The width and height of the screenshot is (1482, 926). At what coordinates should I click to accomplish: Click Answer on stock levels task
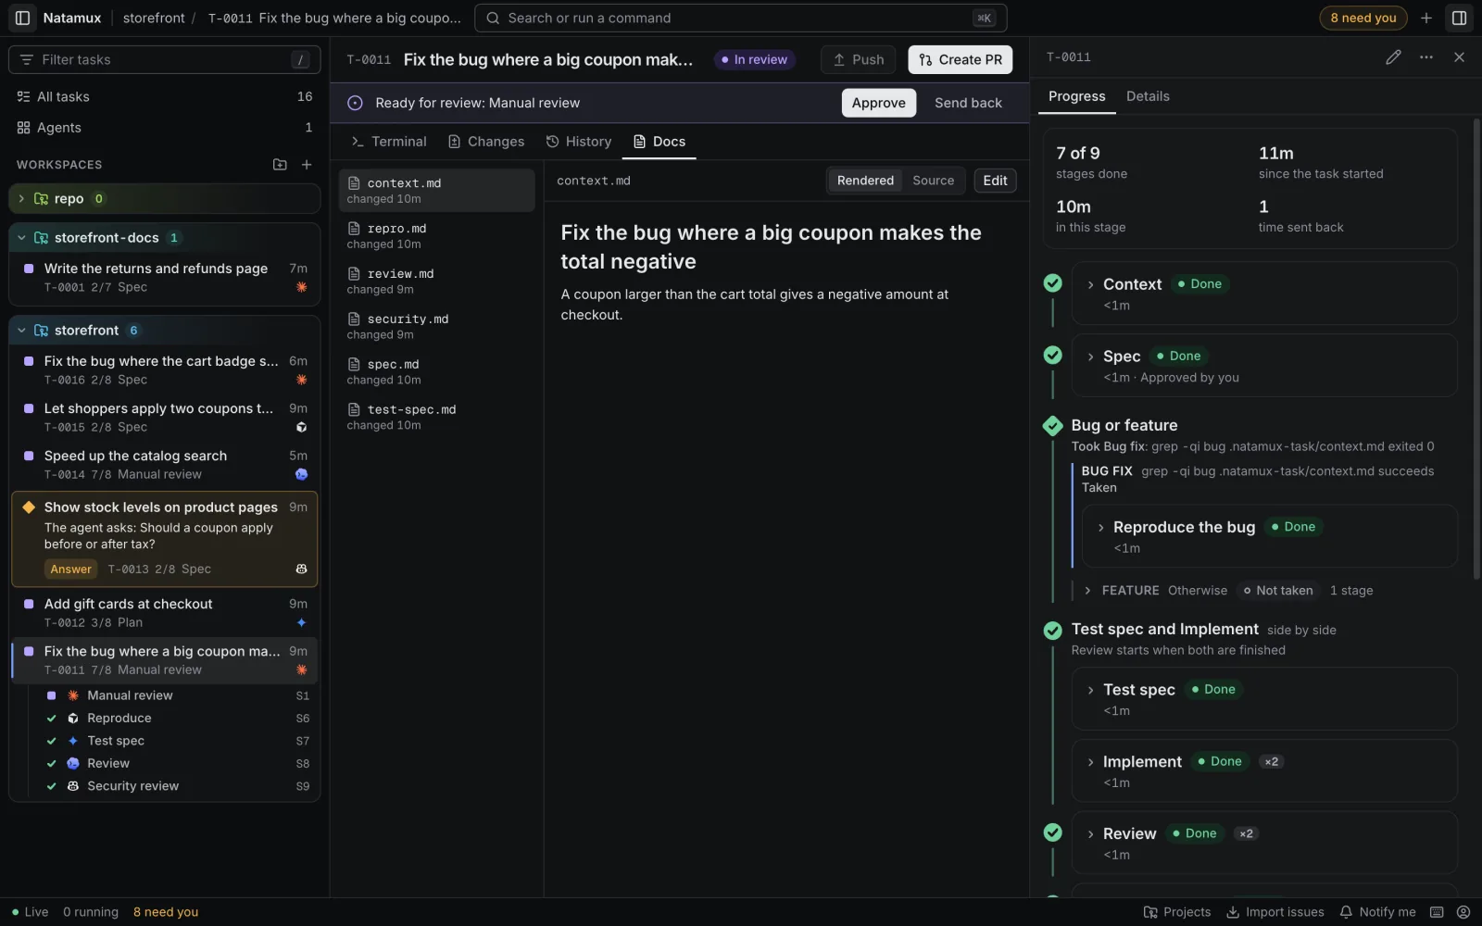pyautogui.click(x=71, y=569)
